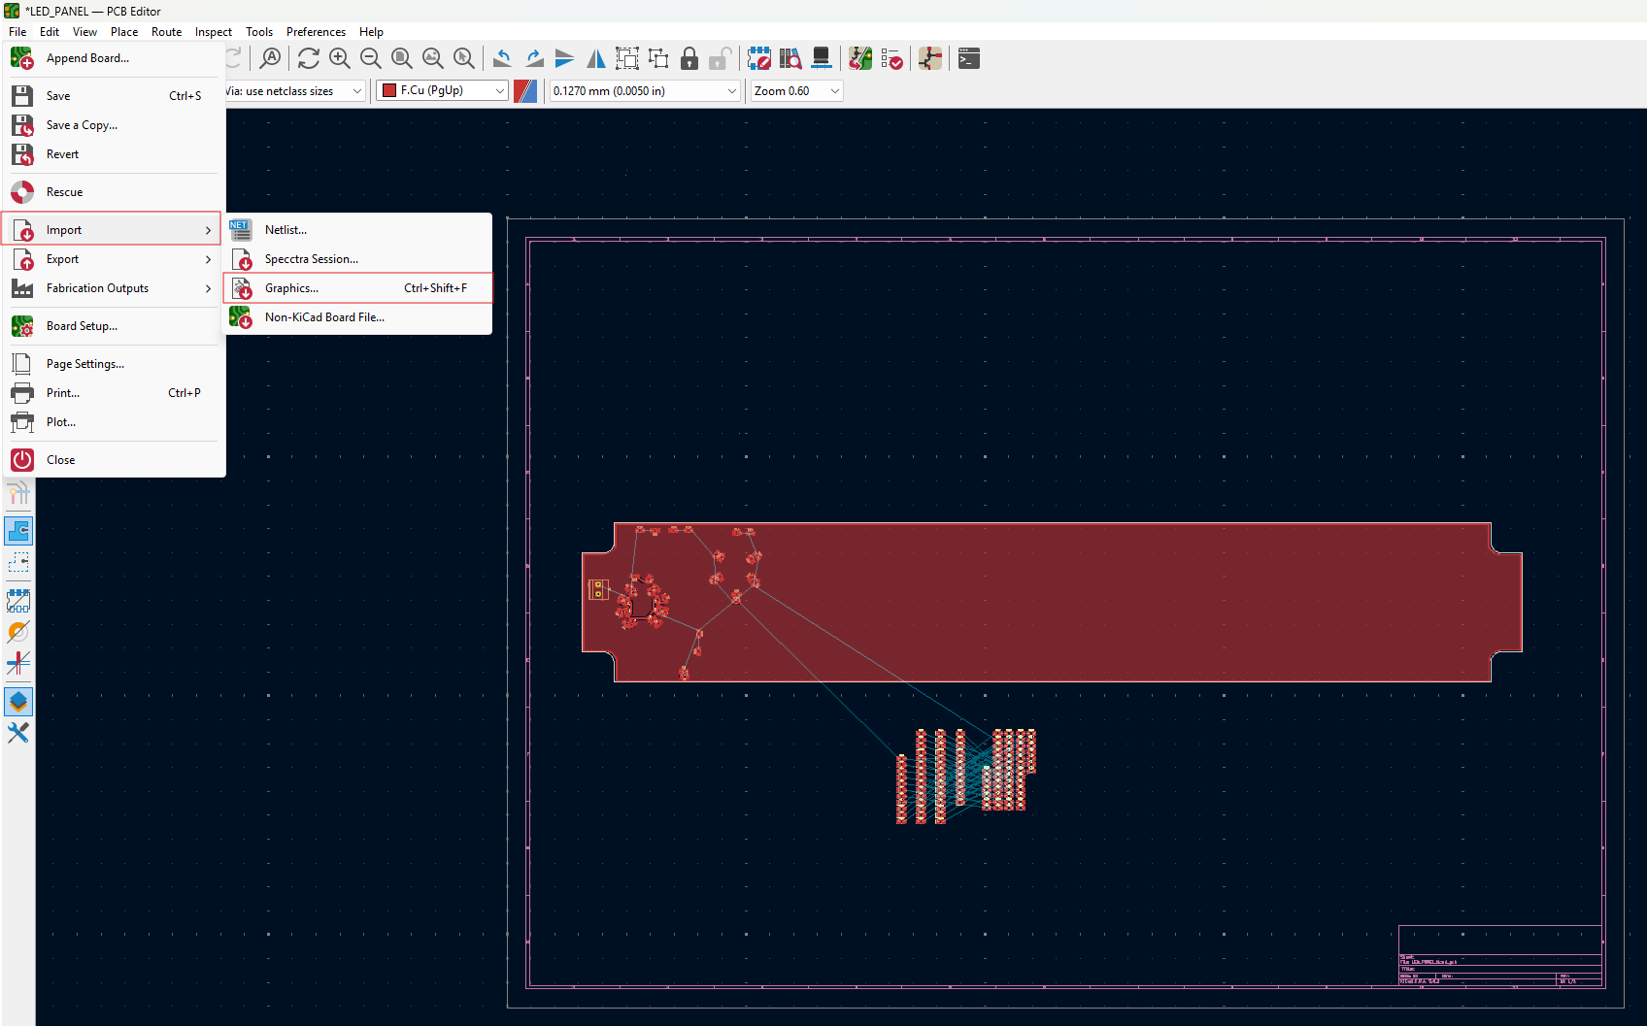Expand the Fabrication Outputs submenu
Screen dimensions: 1647x1026
[113, 288]
